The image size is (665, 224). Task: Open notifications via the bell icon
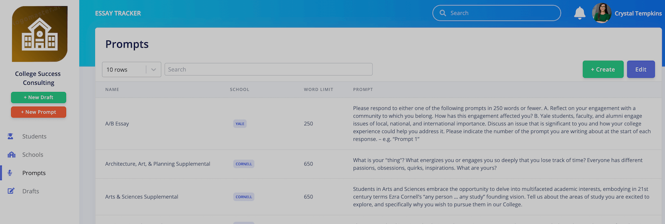[580, 13]
